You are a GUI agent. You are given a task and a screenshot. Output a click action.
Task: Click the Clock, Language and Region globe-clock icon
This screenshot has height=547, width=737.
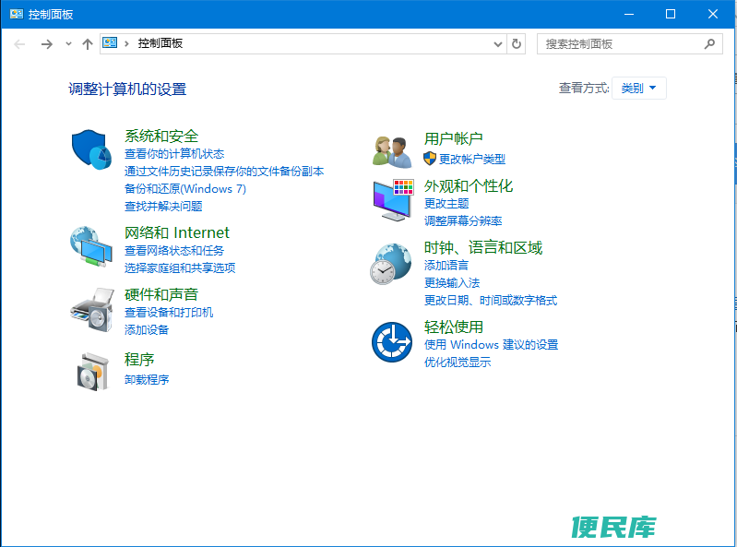pos(390,264)
